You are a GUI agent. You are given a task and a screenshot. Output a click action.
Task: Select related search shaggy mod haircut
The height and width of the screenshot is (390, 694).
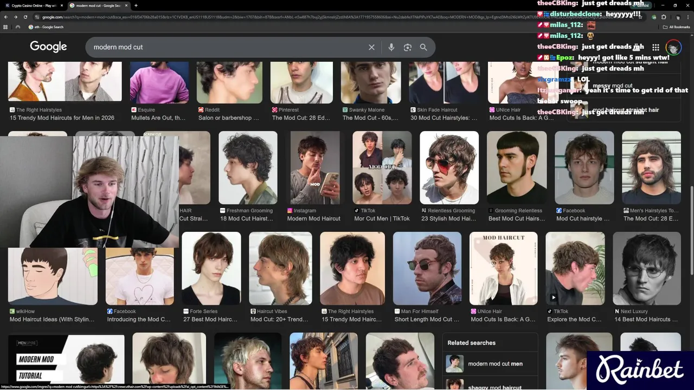491,385
